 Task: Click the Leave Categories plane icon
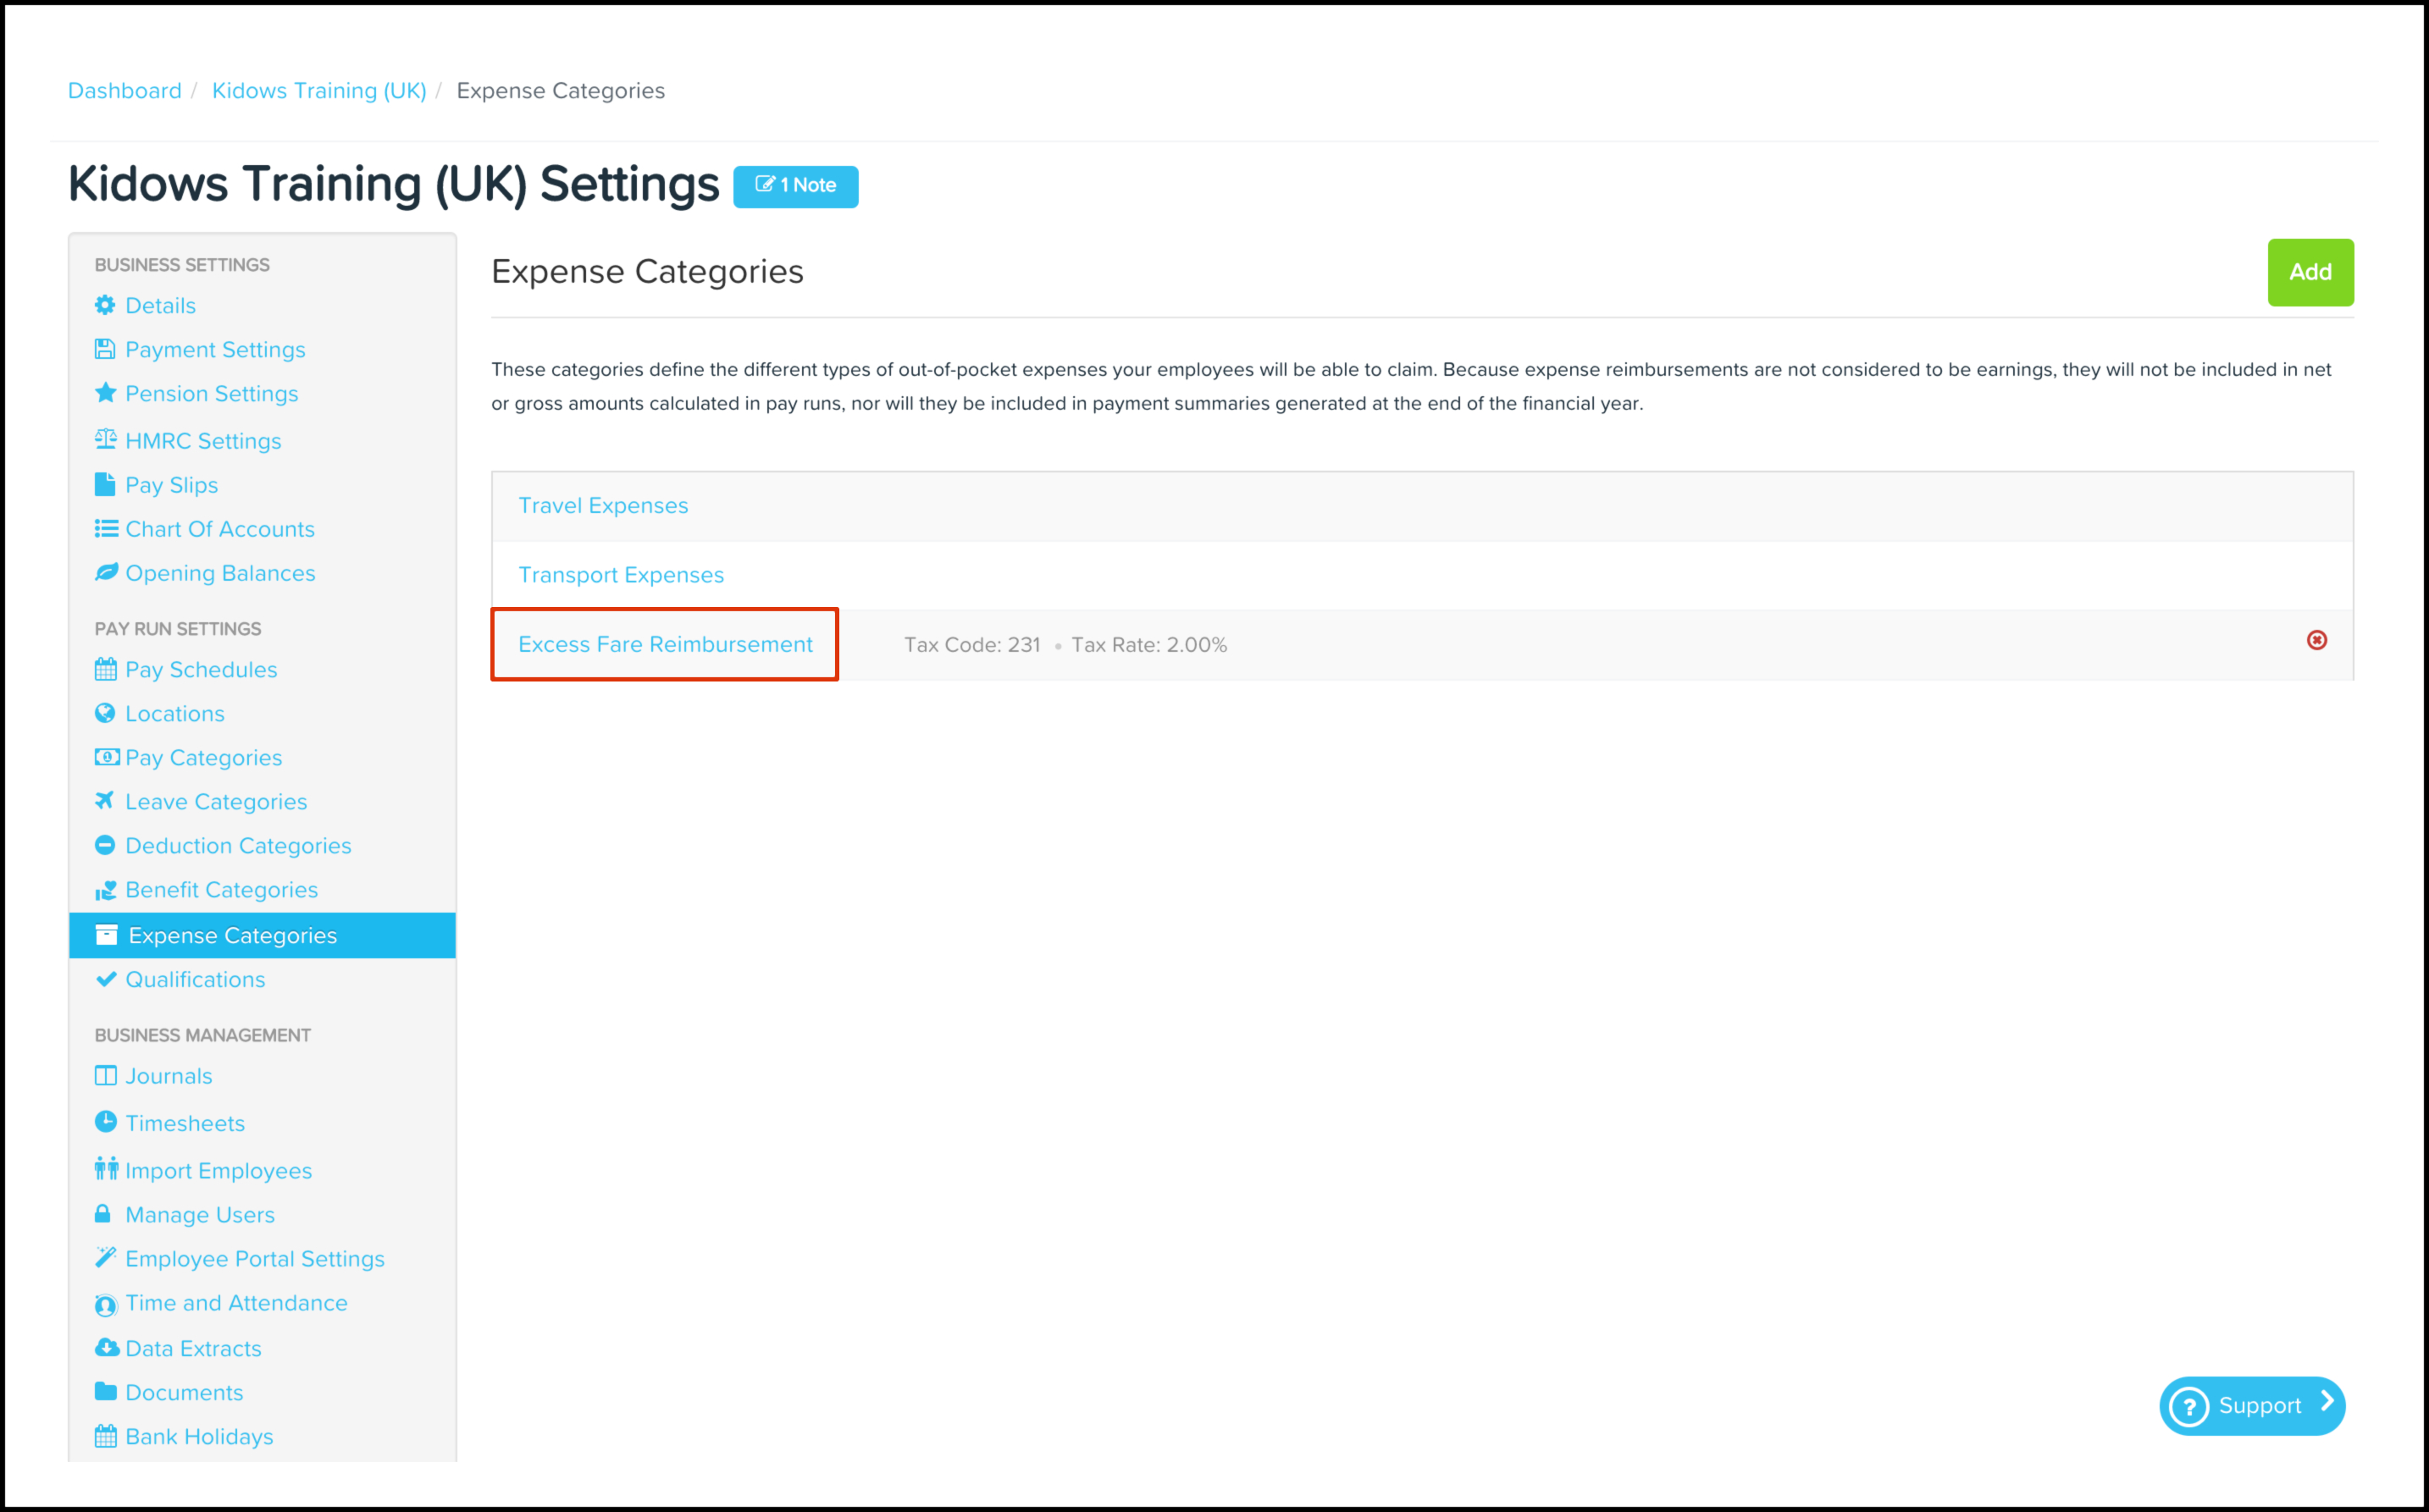[105, 801]
